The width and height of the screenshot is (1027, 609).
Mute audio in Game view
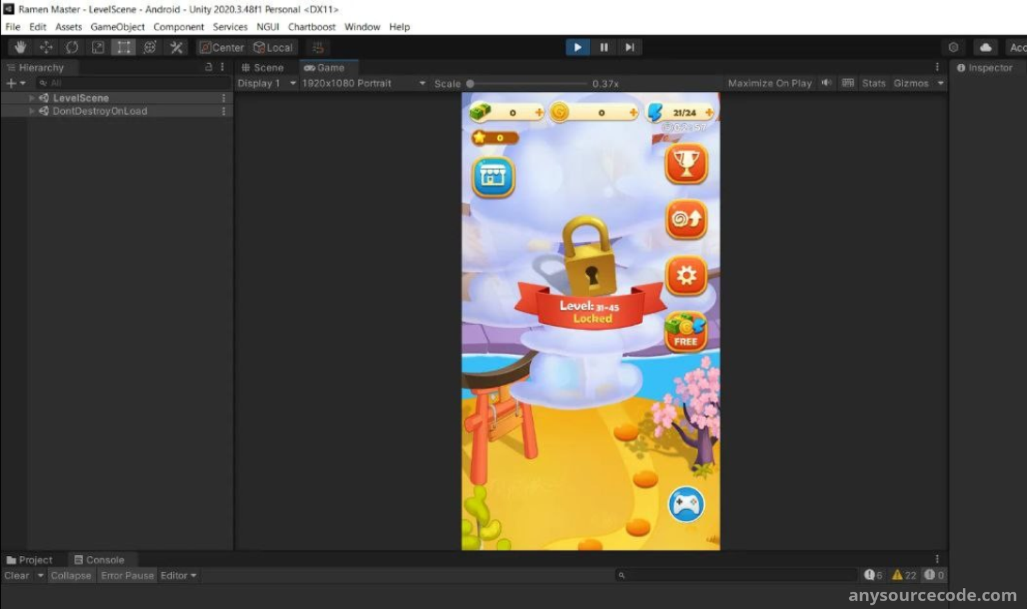click(x=826, y=83)
